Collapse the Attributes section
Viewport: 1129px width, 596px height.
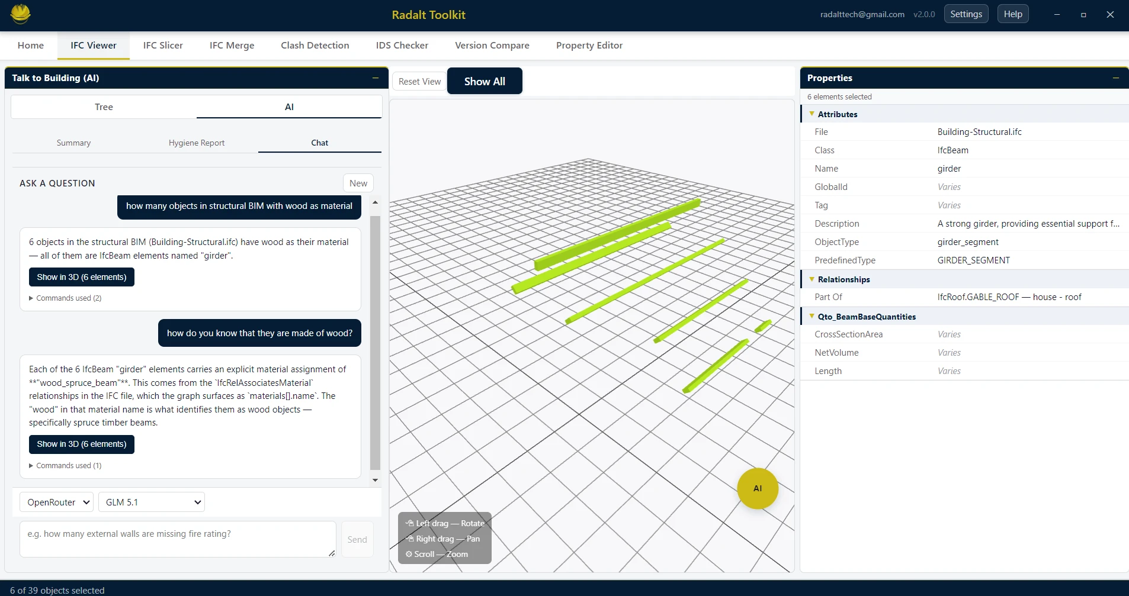[812, 114]
